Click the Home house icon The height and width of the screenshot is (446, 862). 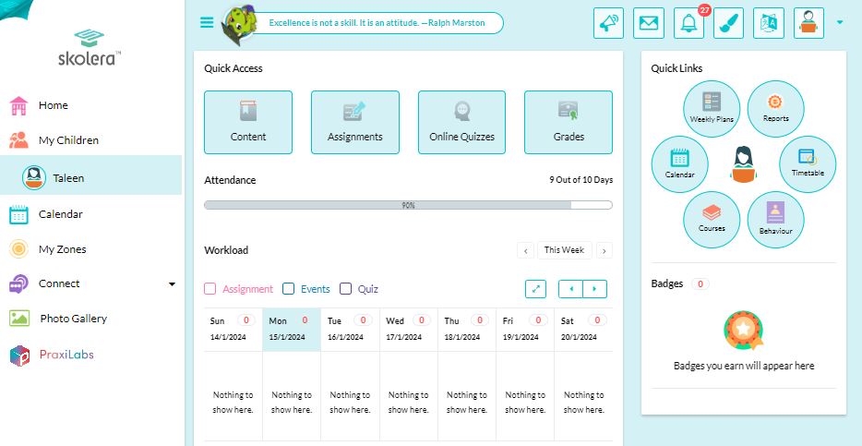click(x=18, y=105)
